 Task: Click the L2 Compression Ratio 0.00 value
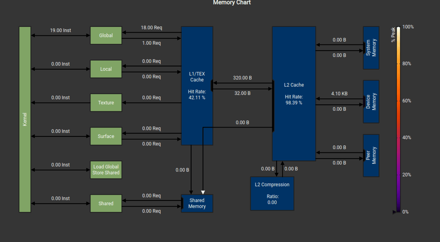(x=272, y=202)
